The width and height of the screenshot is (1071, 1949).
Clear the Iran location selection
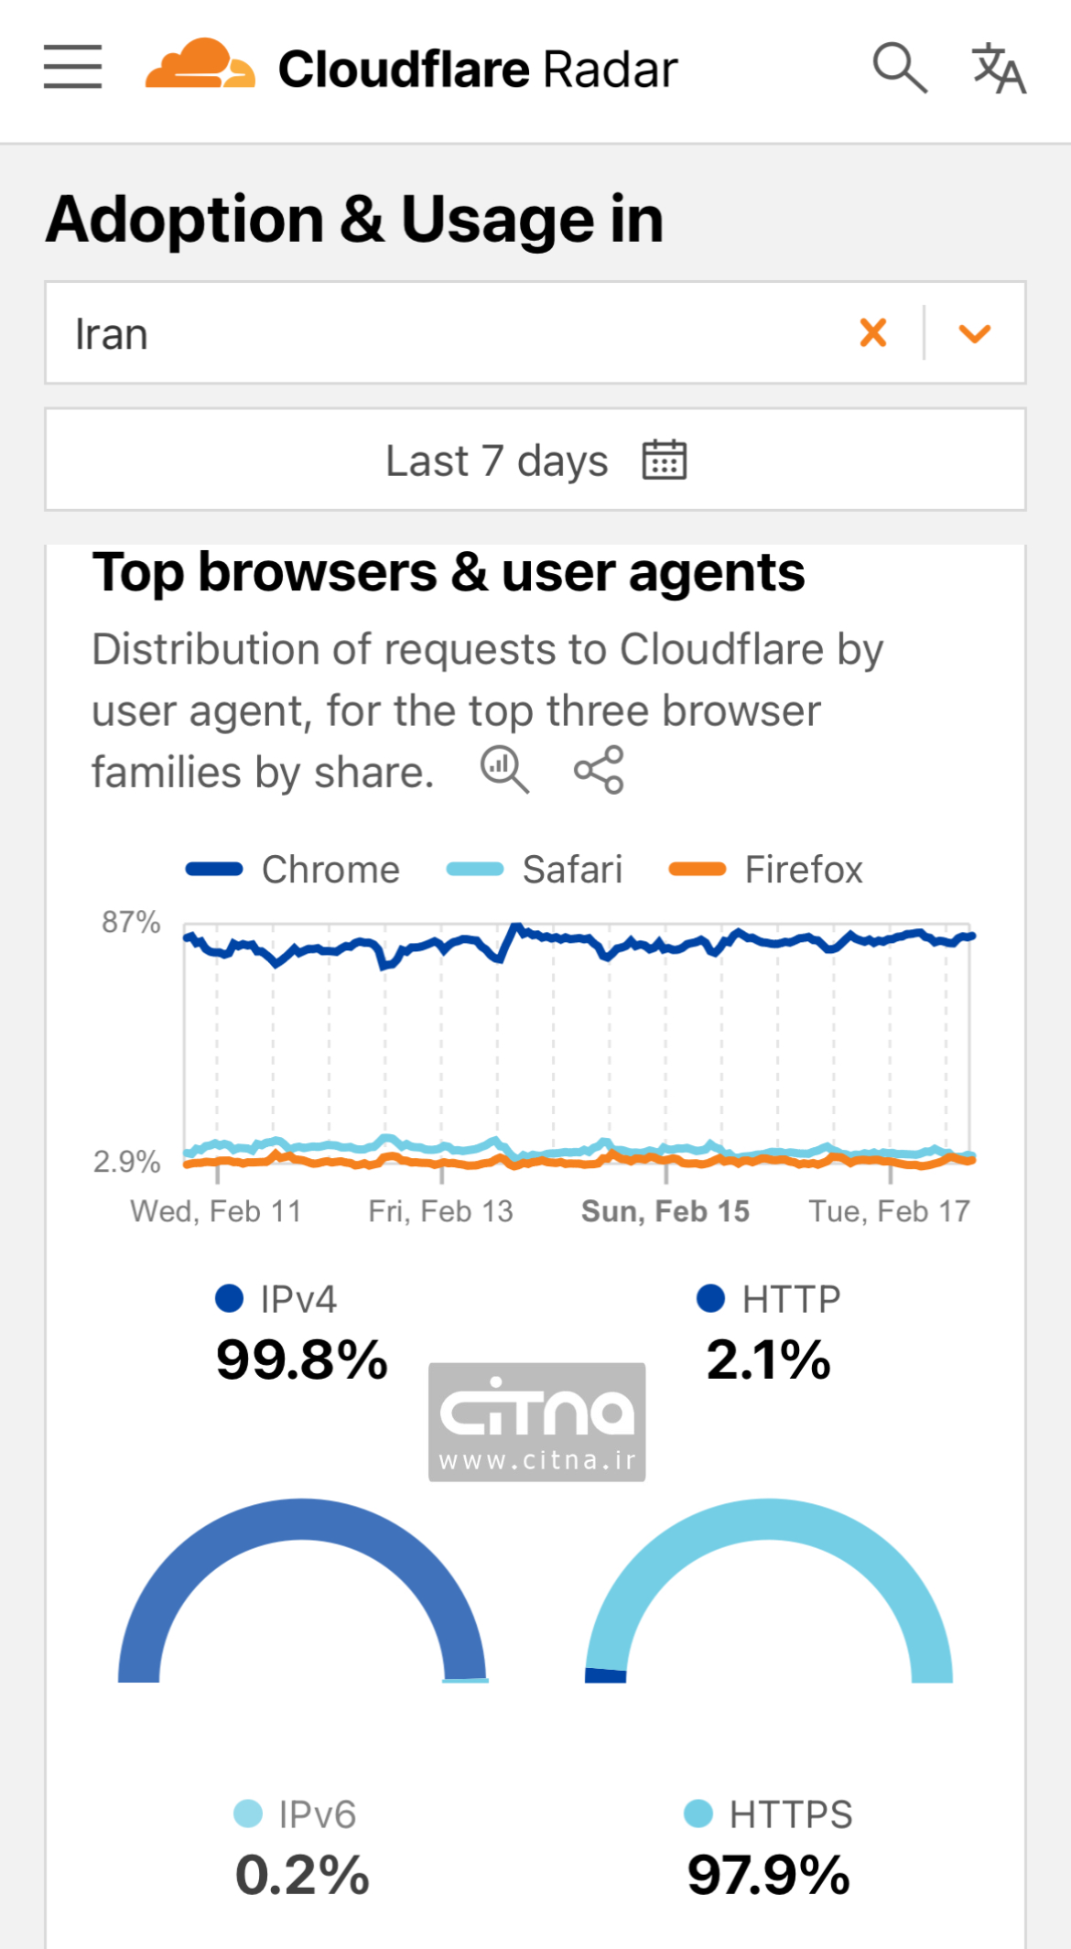[x=873, y=333]
